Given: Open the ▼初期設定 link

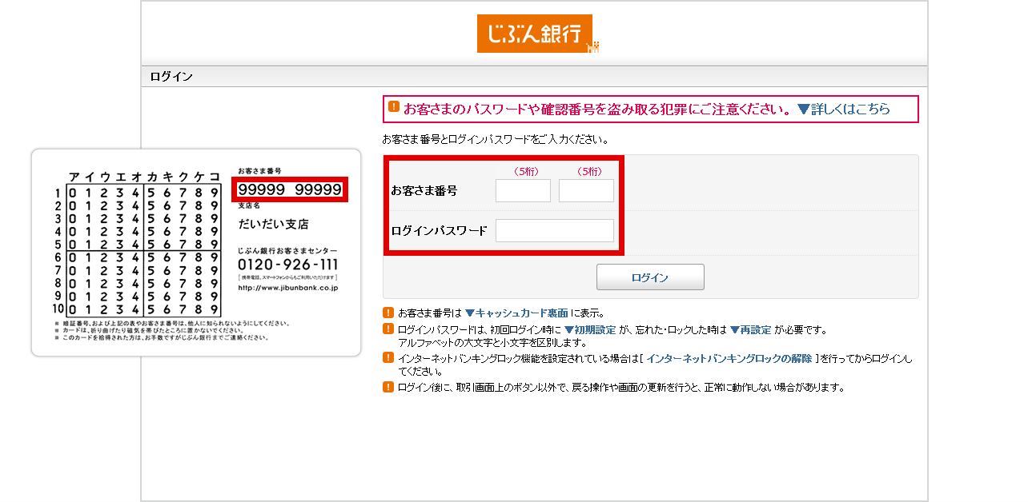Looking at the screenshot, I should click(590, 330).
